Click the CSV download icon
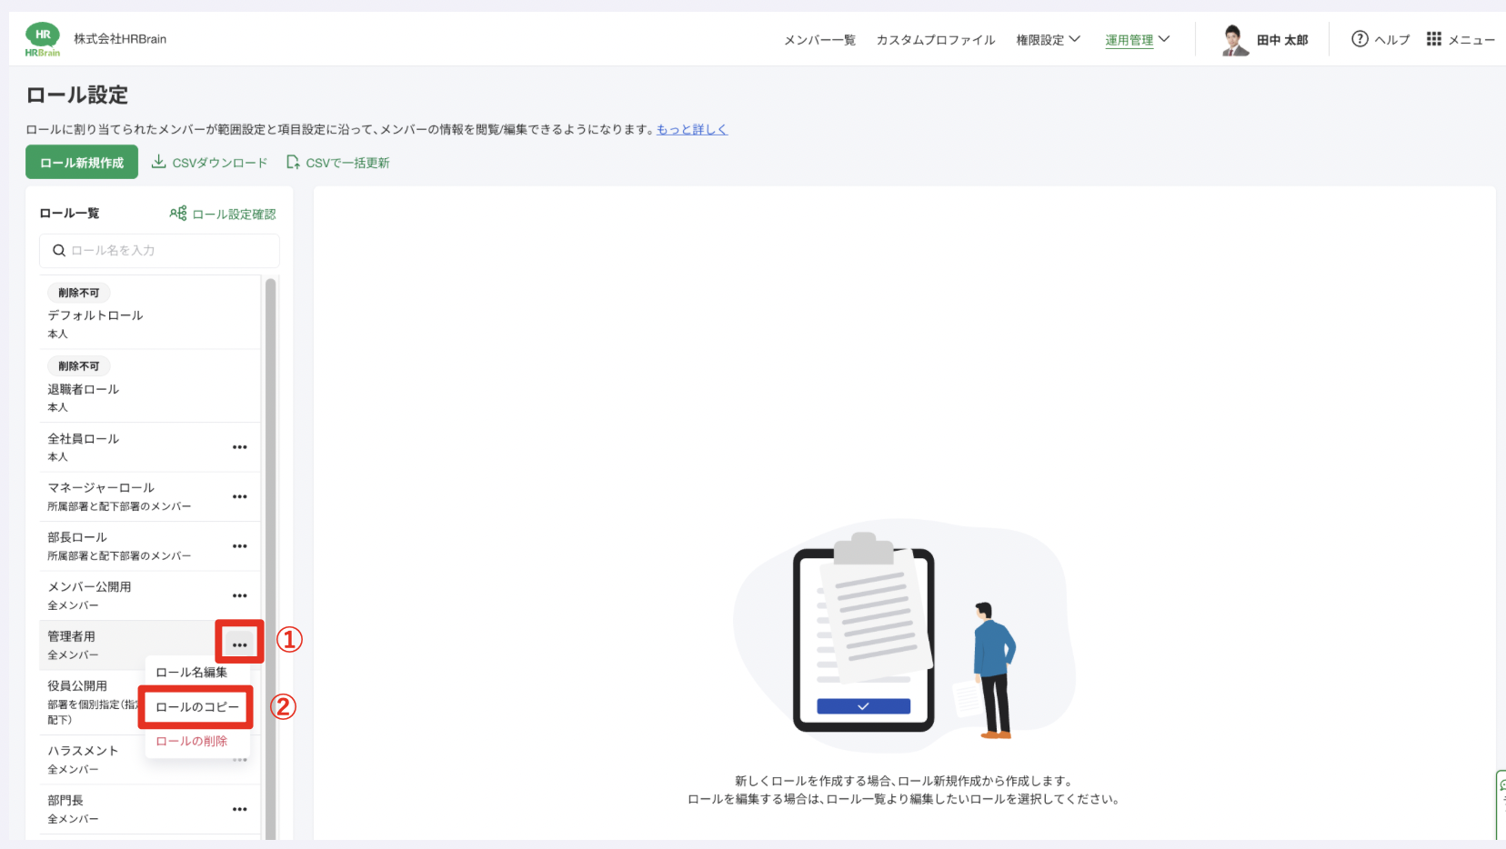1506x849 pixels. pyautogui.click(x=158, y=162)
